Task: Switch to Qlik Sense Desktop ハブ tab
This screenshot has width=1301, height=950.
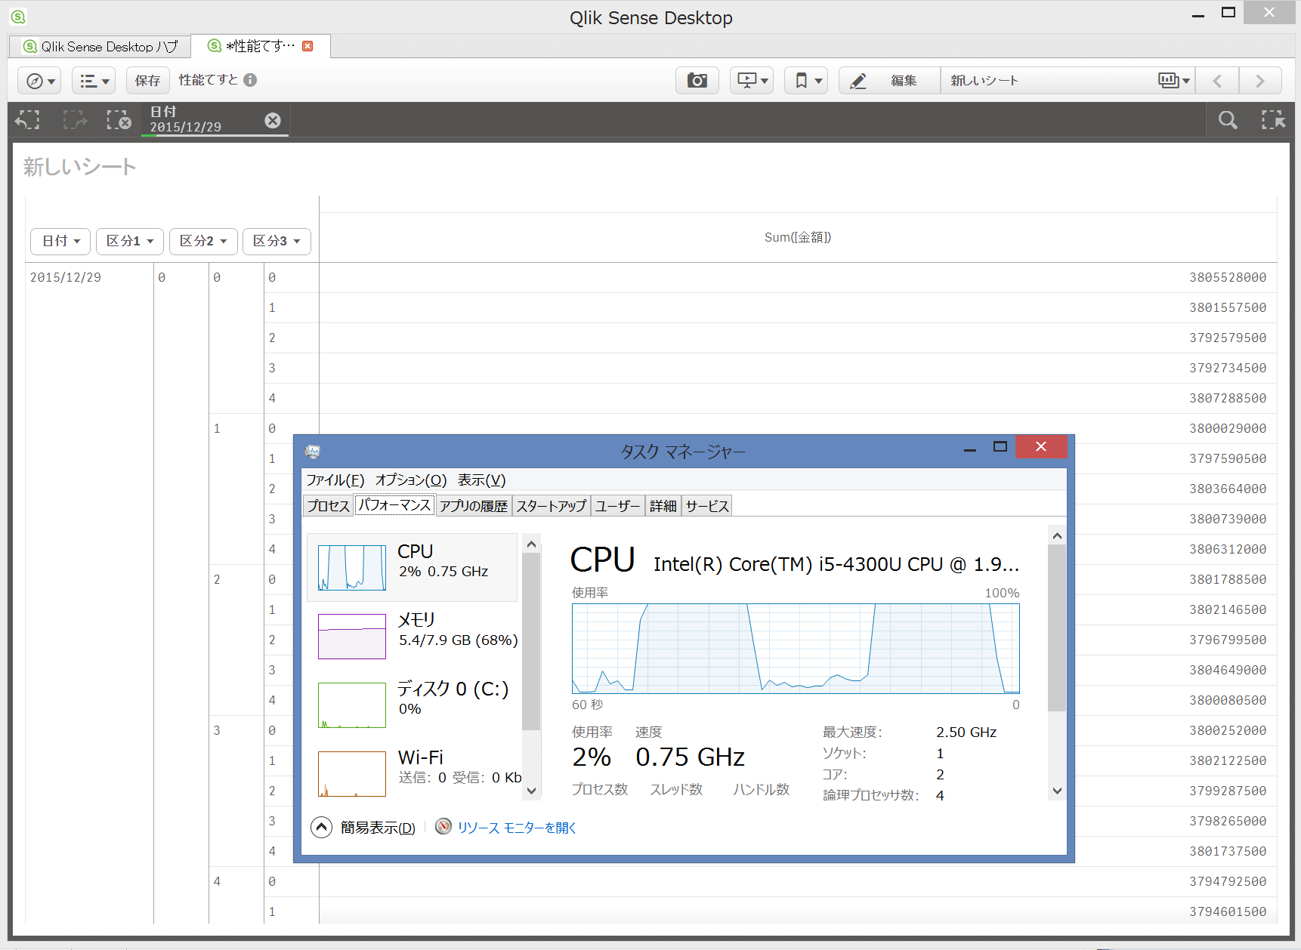Action: (100, 47)
